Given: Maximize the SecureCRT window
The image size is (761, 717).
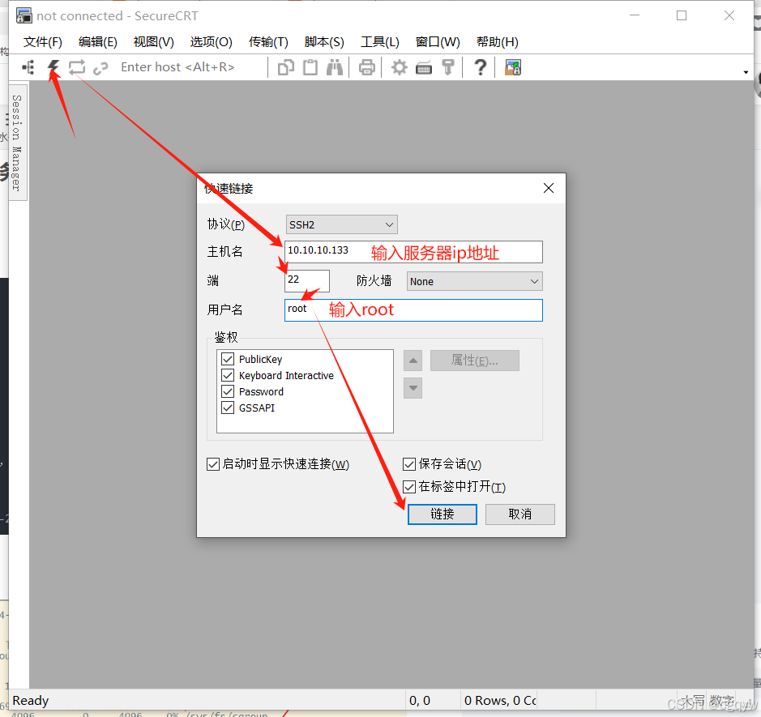Looking at the screenshot, I should [x=682, y=15].
